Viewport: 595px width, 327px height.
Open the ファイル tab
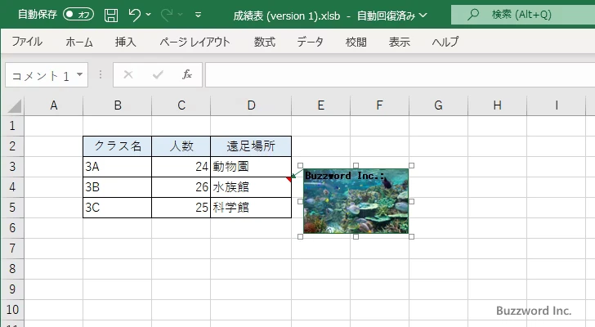[x=27, y=42]
